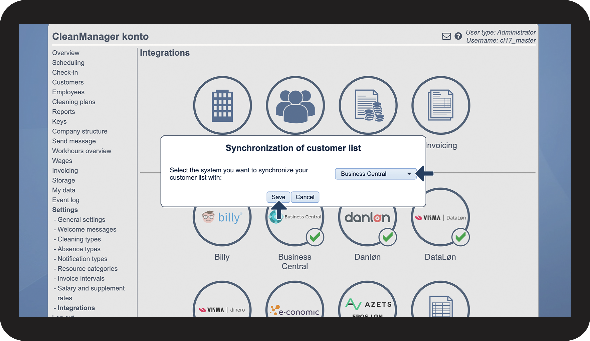The width and height of the screenshot is (590, 341).
Task: Click the document with coins icon
Action: (x=368, y=105)
